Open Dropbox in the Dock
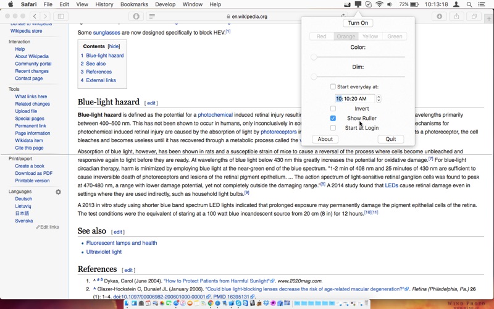This screenshot has width=494, height=309. tap(267, 303)
